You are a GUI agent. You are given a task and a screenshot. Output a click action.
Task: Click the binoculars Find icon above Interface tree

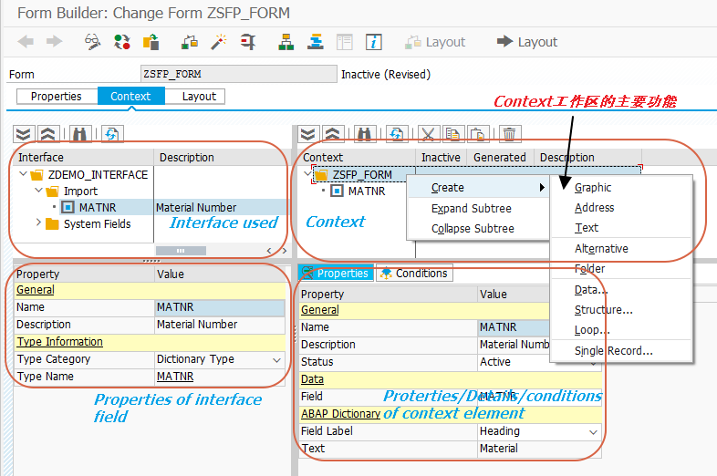[x=79, y=134]
